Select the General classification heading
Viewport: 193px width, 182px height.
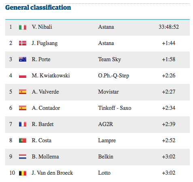(x=38, y=7)
